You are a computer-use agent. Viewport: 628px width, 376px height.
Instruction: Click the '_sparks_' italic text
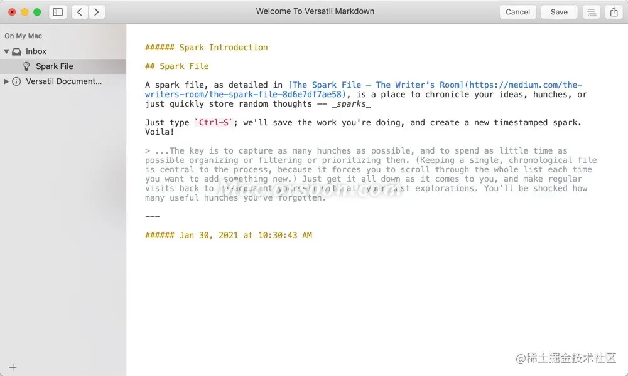point(351,104)
